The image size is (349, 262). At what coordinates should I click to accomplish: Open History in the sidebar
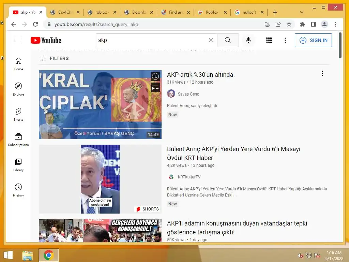[x=18, y=190]
